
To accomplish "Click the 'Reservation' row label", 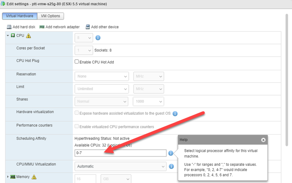I will [x=26, y=74].
